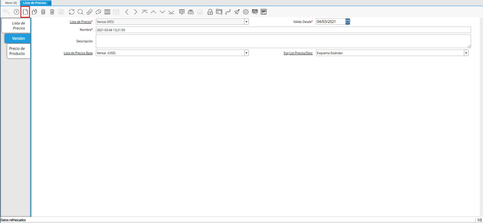The height and width of the screenshot is (223, 483).
Task: Toggle grid view with stacked lines icon
Action: coord(107,12)
